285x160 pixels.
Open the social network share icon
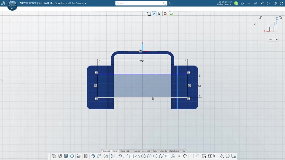pos(262,3)
